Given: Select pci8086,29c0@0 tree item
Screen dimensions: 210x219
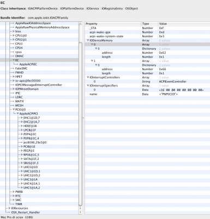Looking at the screenshot, I should (x=35, y=142).
